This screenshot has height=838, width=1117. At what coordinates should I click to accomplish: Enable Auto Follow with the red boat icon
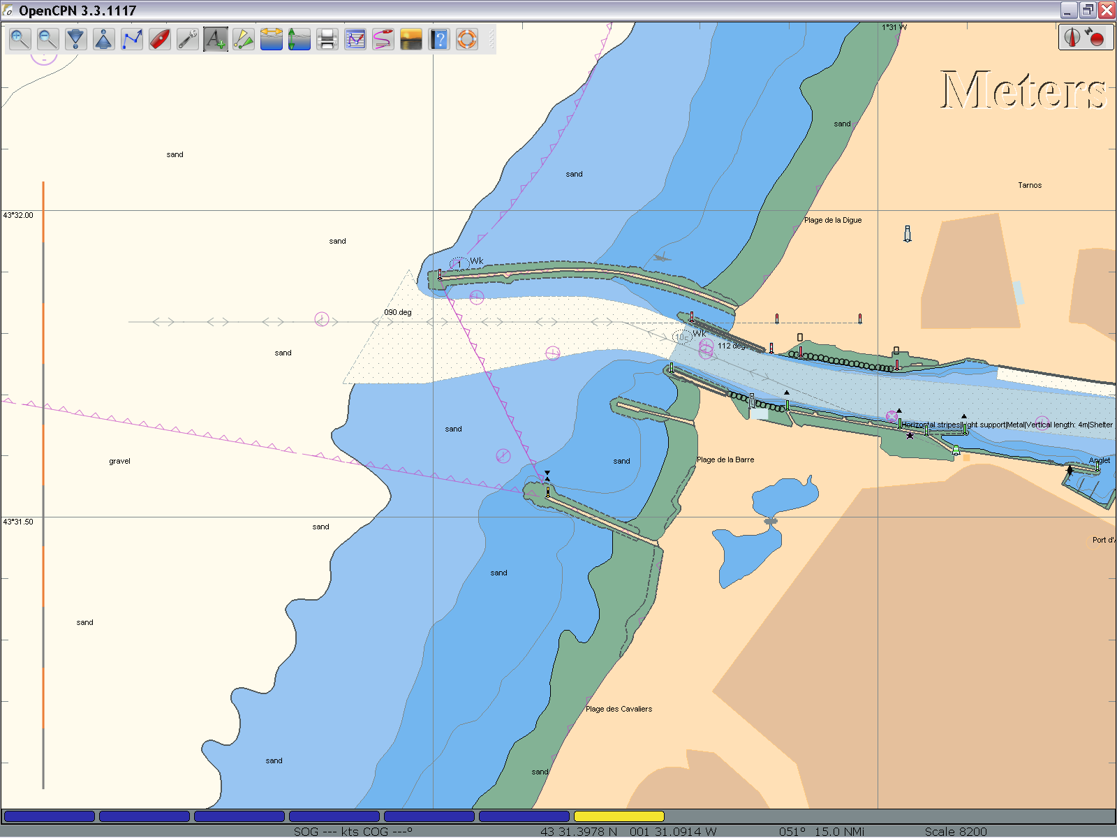159,39
